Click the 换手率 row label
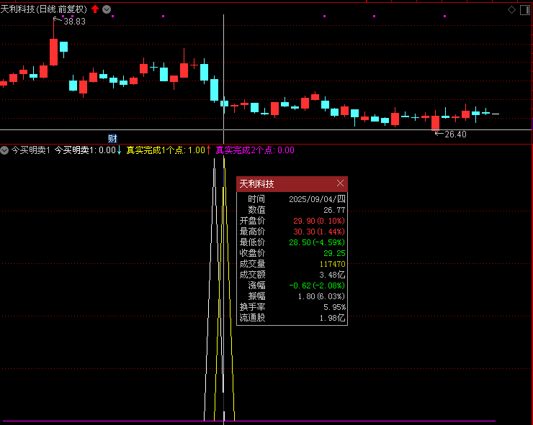Screen dimensions: 533x425 tap(252, 307)
